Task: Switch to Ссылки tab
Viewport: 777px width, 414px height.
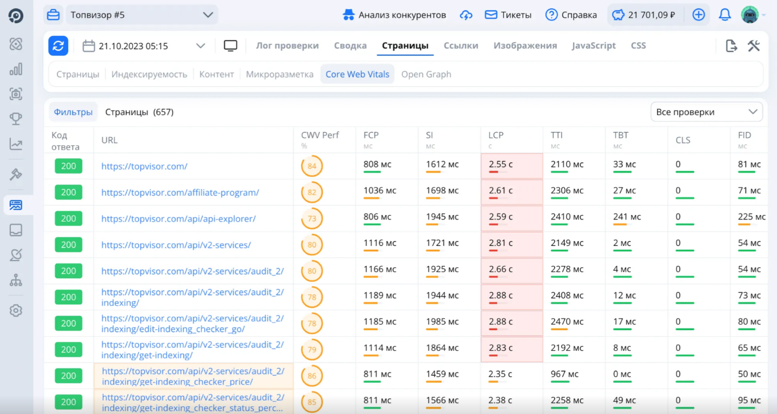Action: pos(461,45)
